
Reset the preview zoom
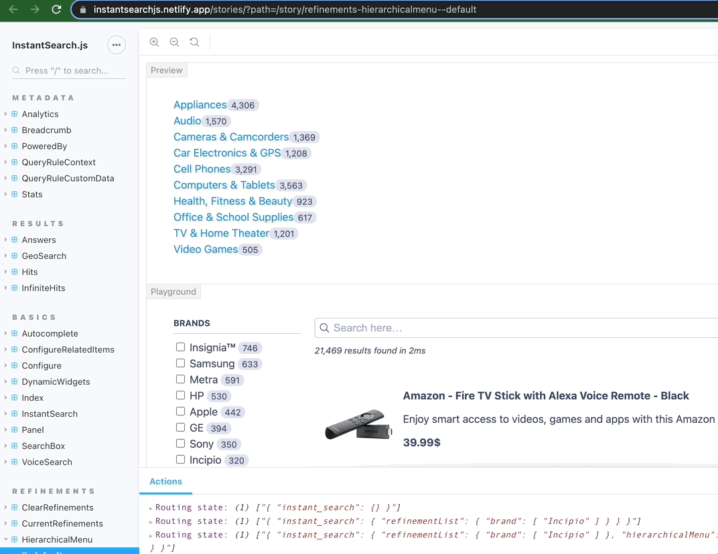click(195, 42)
